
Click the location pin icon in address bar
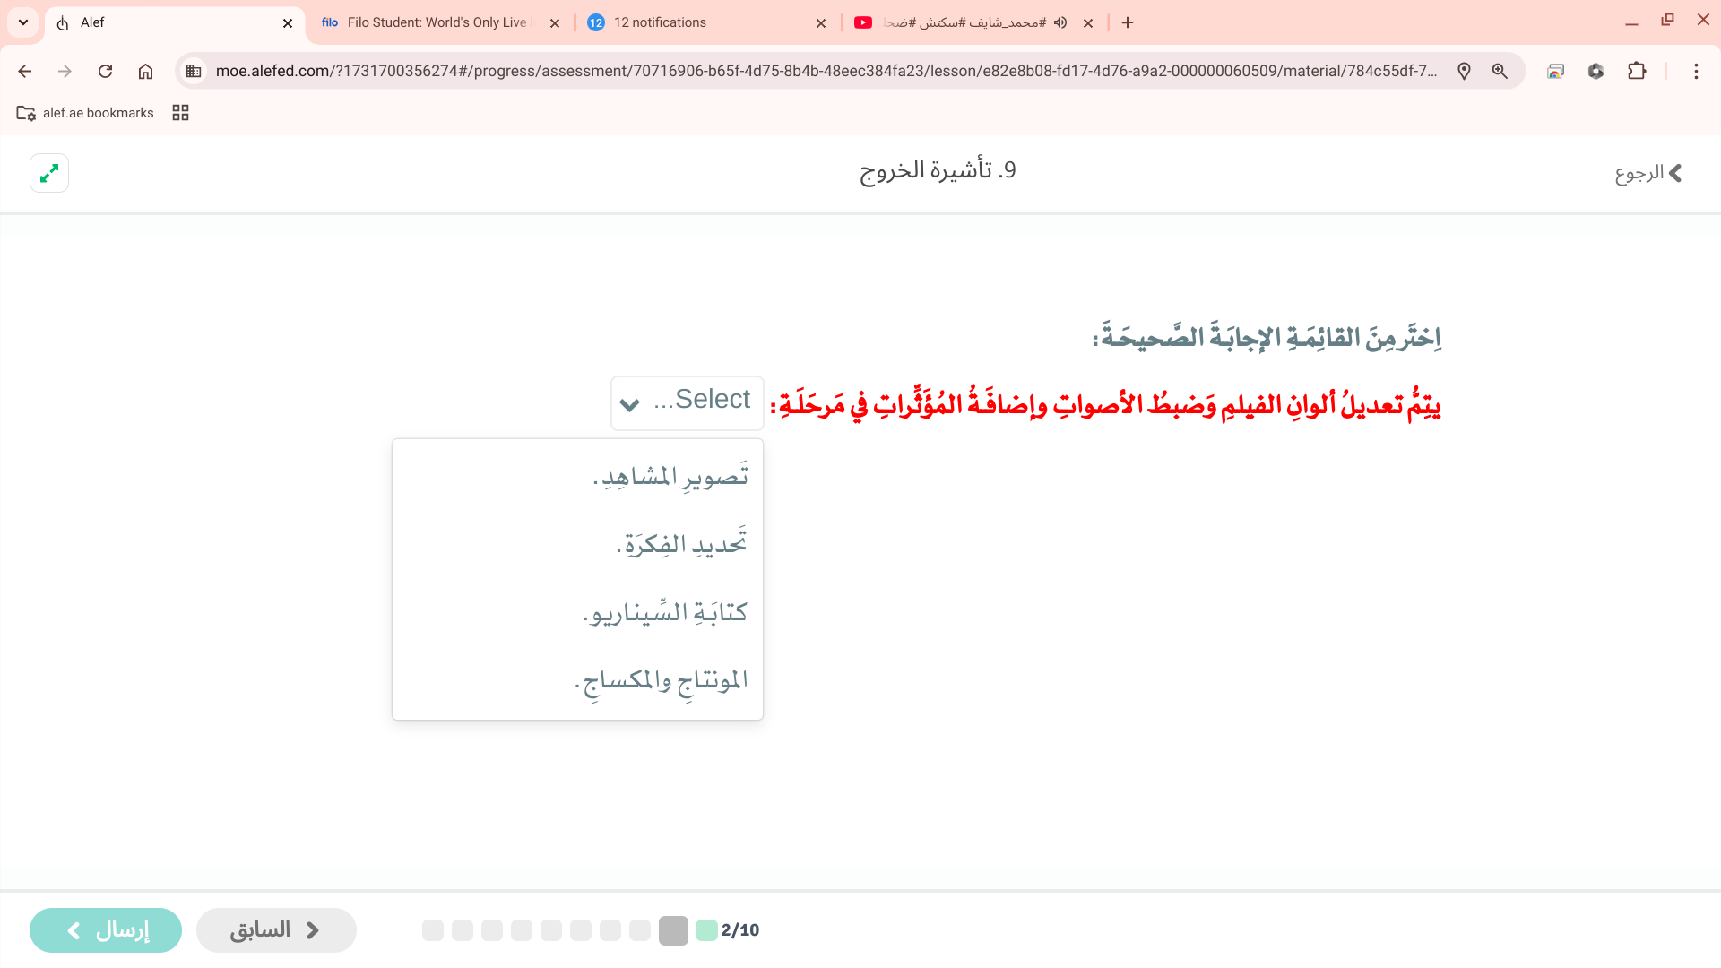(x=1464, y=72)
